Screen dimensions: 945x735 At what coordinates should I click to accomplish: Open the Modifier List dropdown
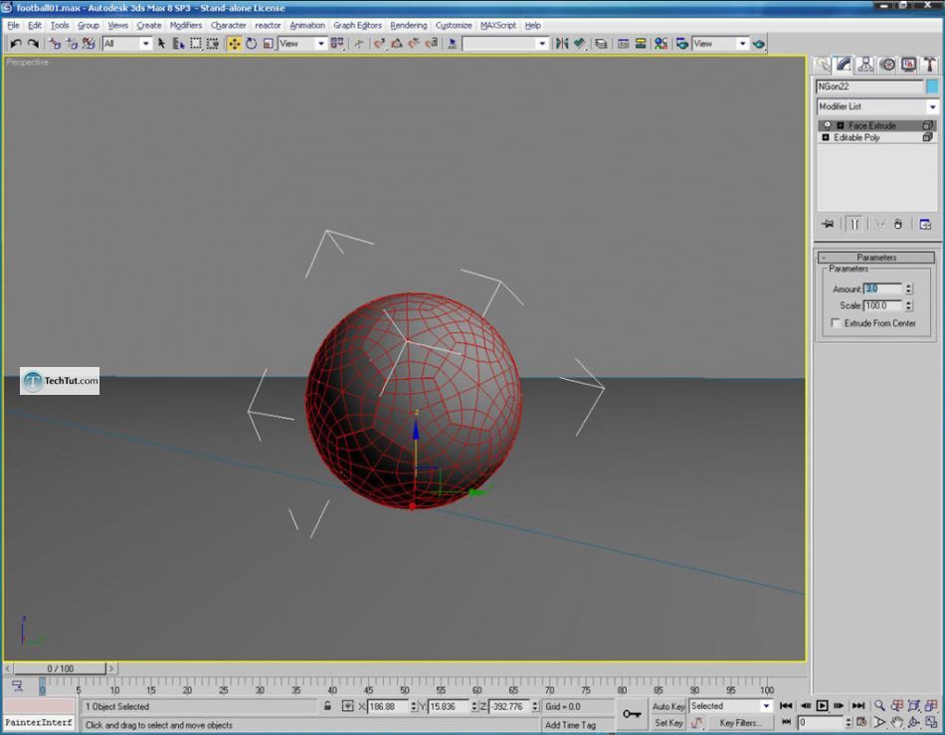(875, 106)
